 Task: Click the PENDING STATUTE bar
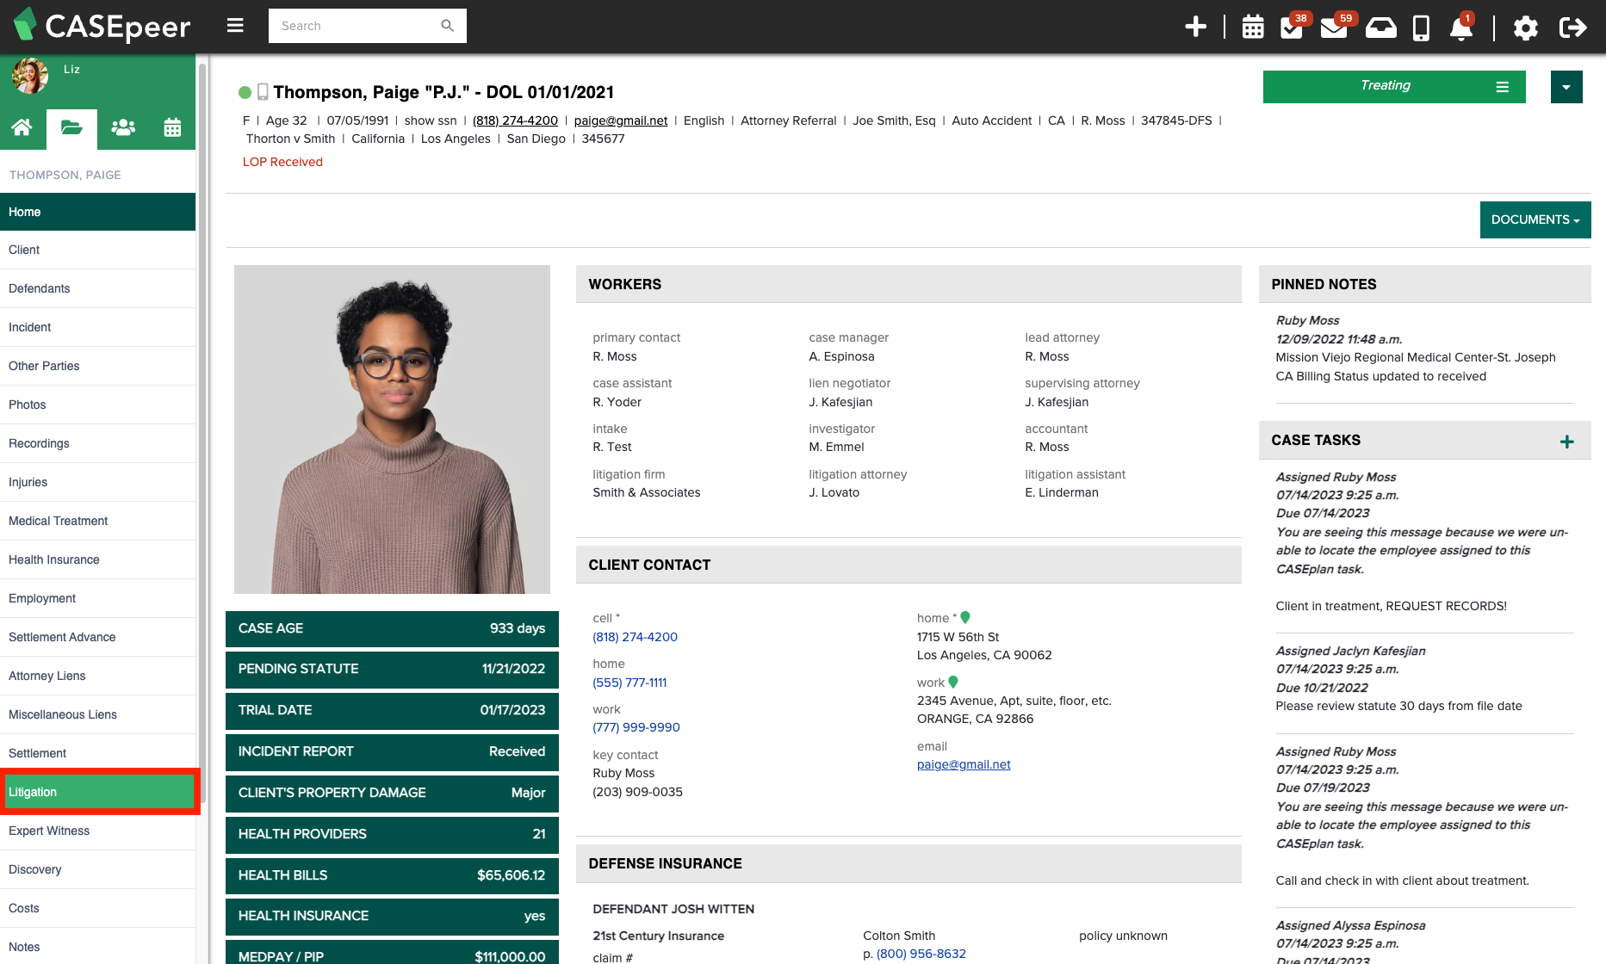tap(392, 669)
